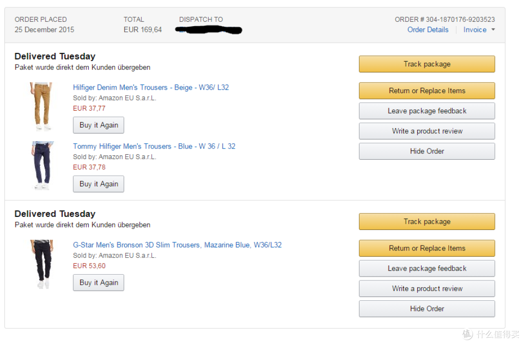Buy it Again for the beige trousers
Viewport: 524px width, 345px height.
coord(98,125)
